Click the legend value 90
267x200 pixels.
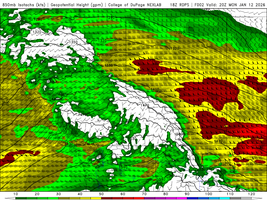tap(187, 194)
